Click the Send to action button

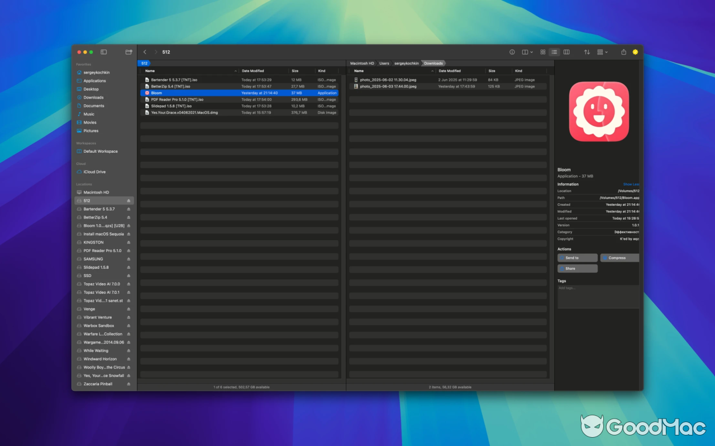pyautogui.click(x=577, y=258)
